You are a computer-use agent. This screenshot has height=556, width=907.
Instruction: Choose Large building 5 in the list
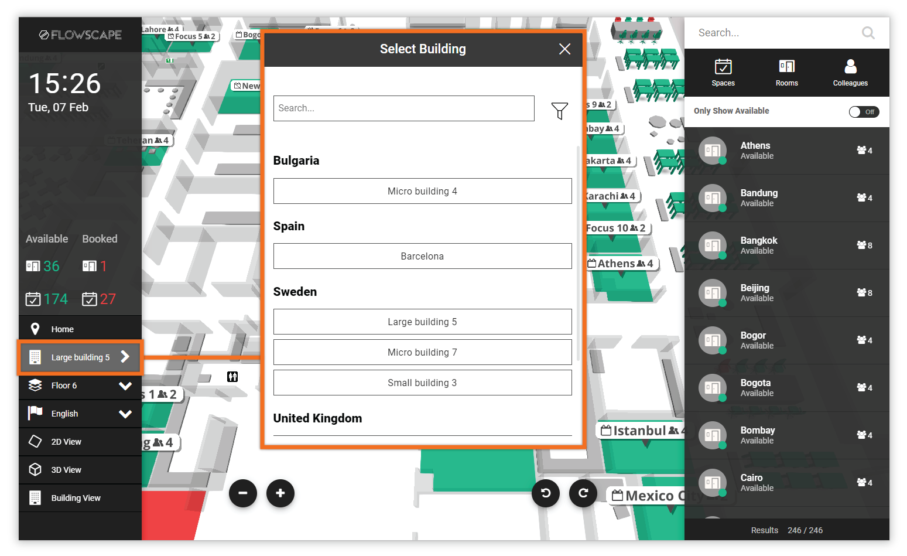pos(423,322)
